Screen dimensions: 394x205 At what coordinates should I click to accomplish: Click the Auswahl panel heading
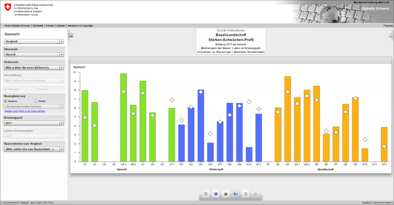[12, 34]
